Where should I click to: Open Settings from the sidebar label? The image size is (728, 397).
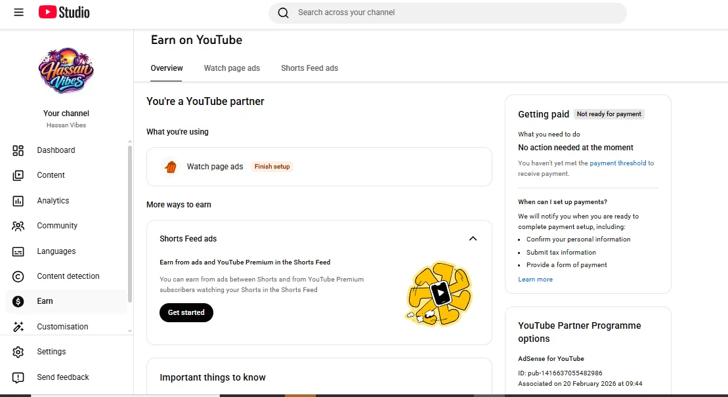52,352
